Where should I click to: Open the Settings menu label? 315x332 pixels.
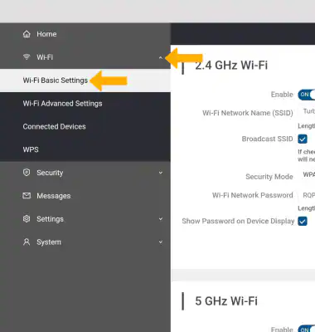point(50,219)
